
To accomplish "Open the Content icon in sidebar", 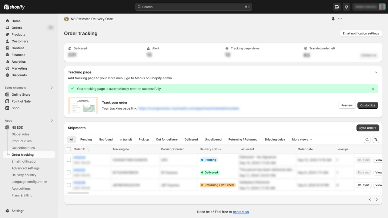I will click(x=7, y=48).
